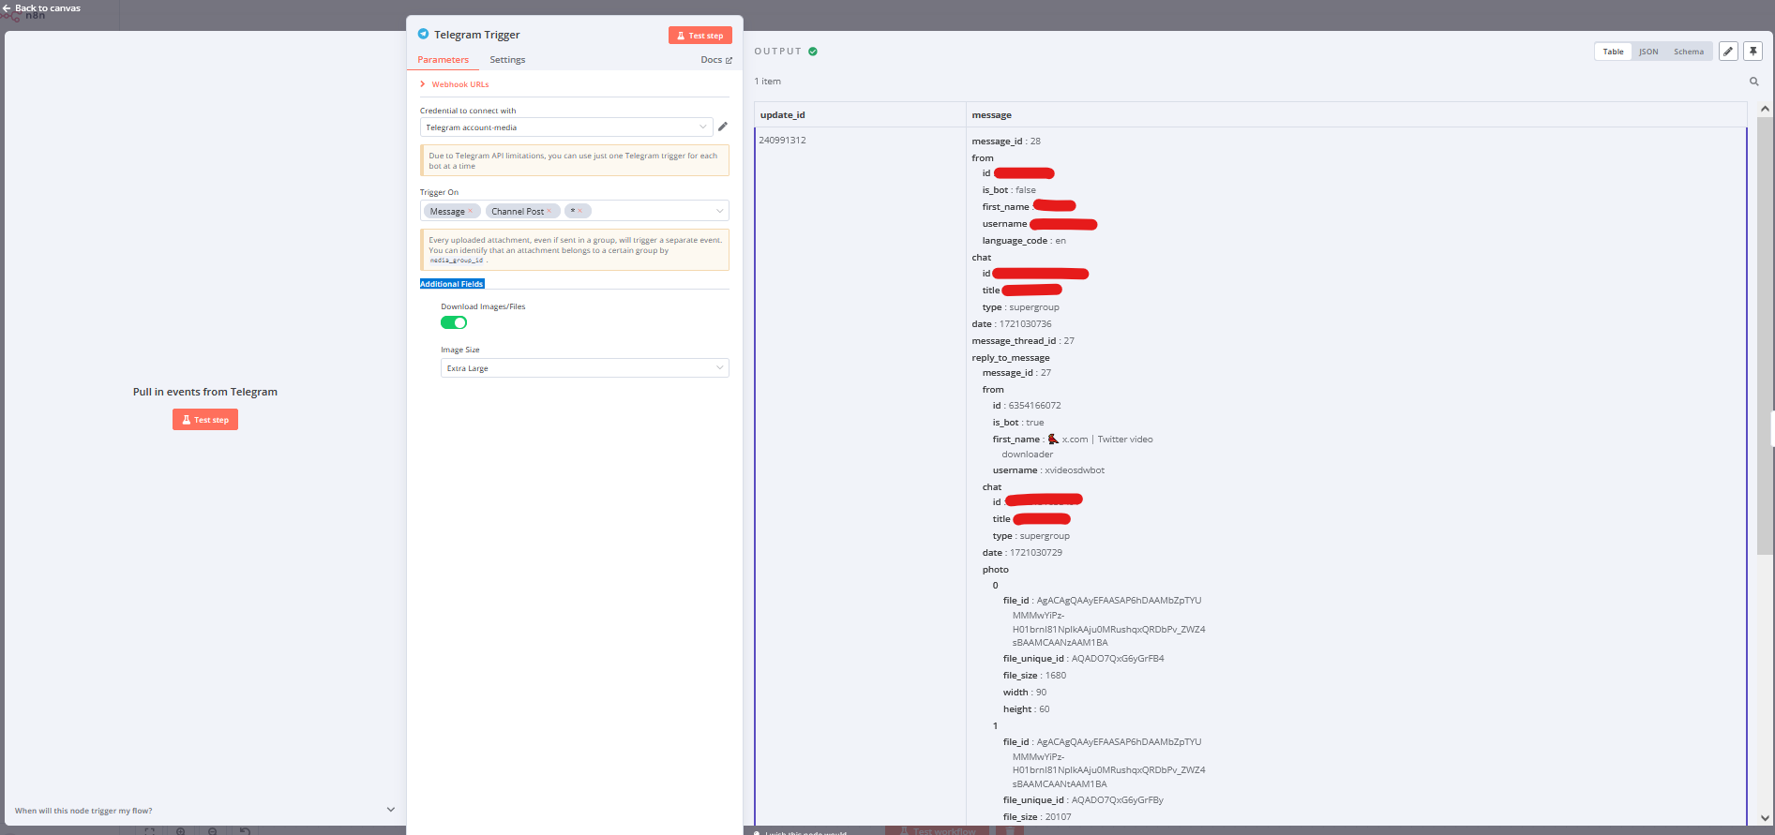Click 'id : 6354166072' entry
Viewport: 1775px width, 835px height.
1027,406
